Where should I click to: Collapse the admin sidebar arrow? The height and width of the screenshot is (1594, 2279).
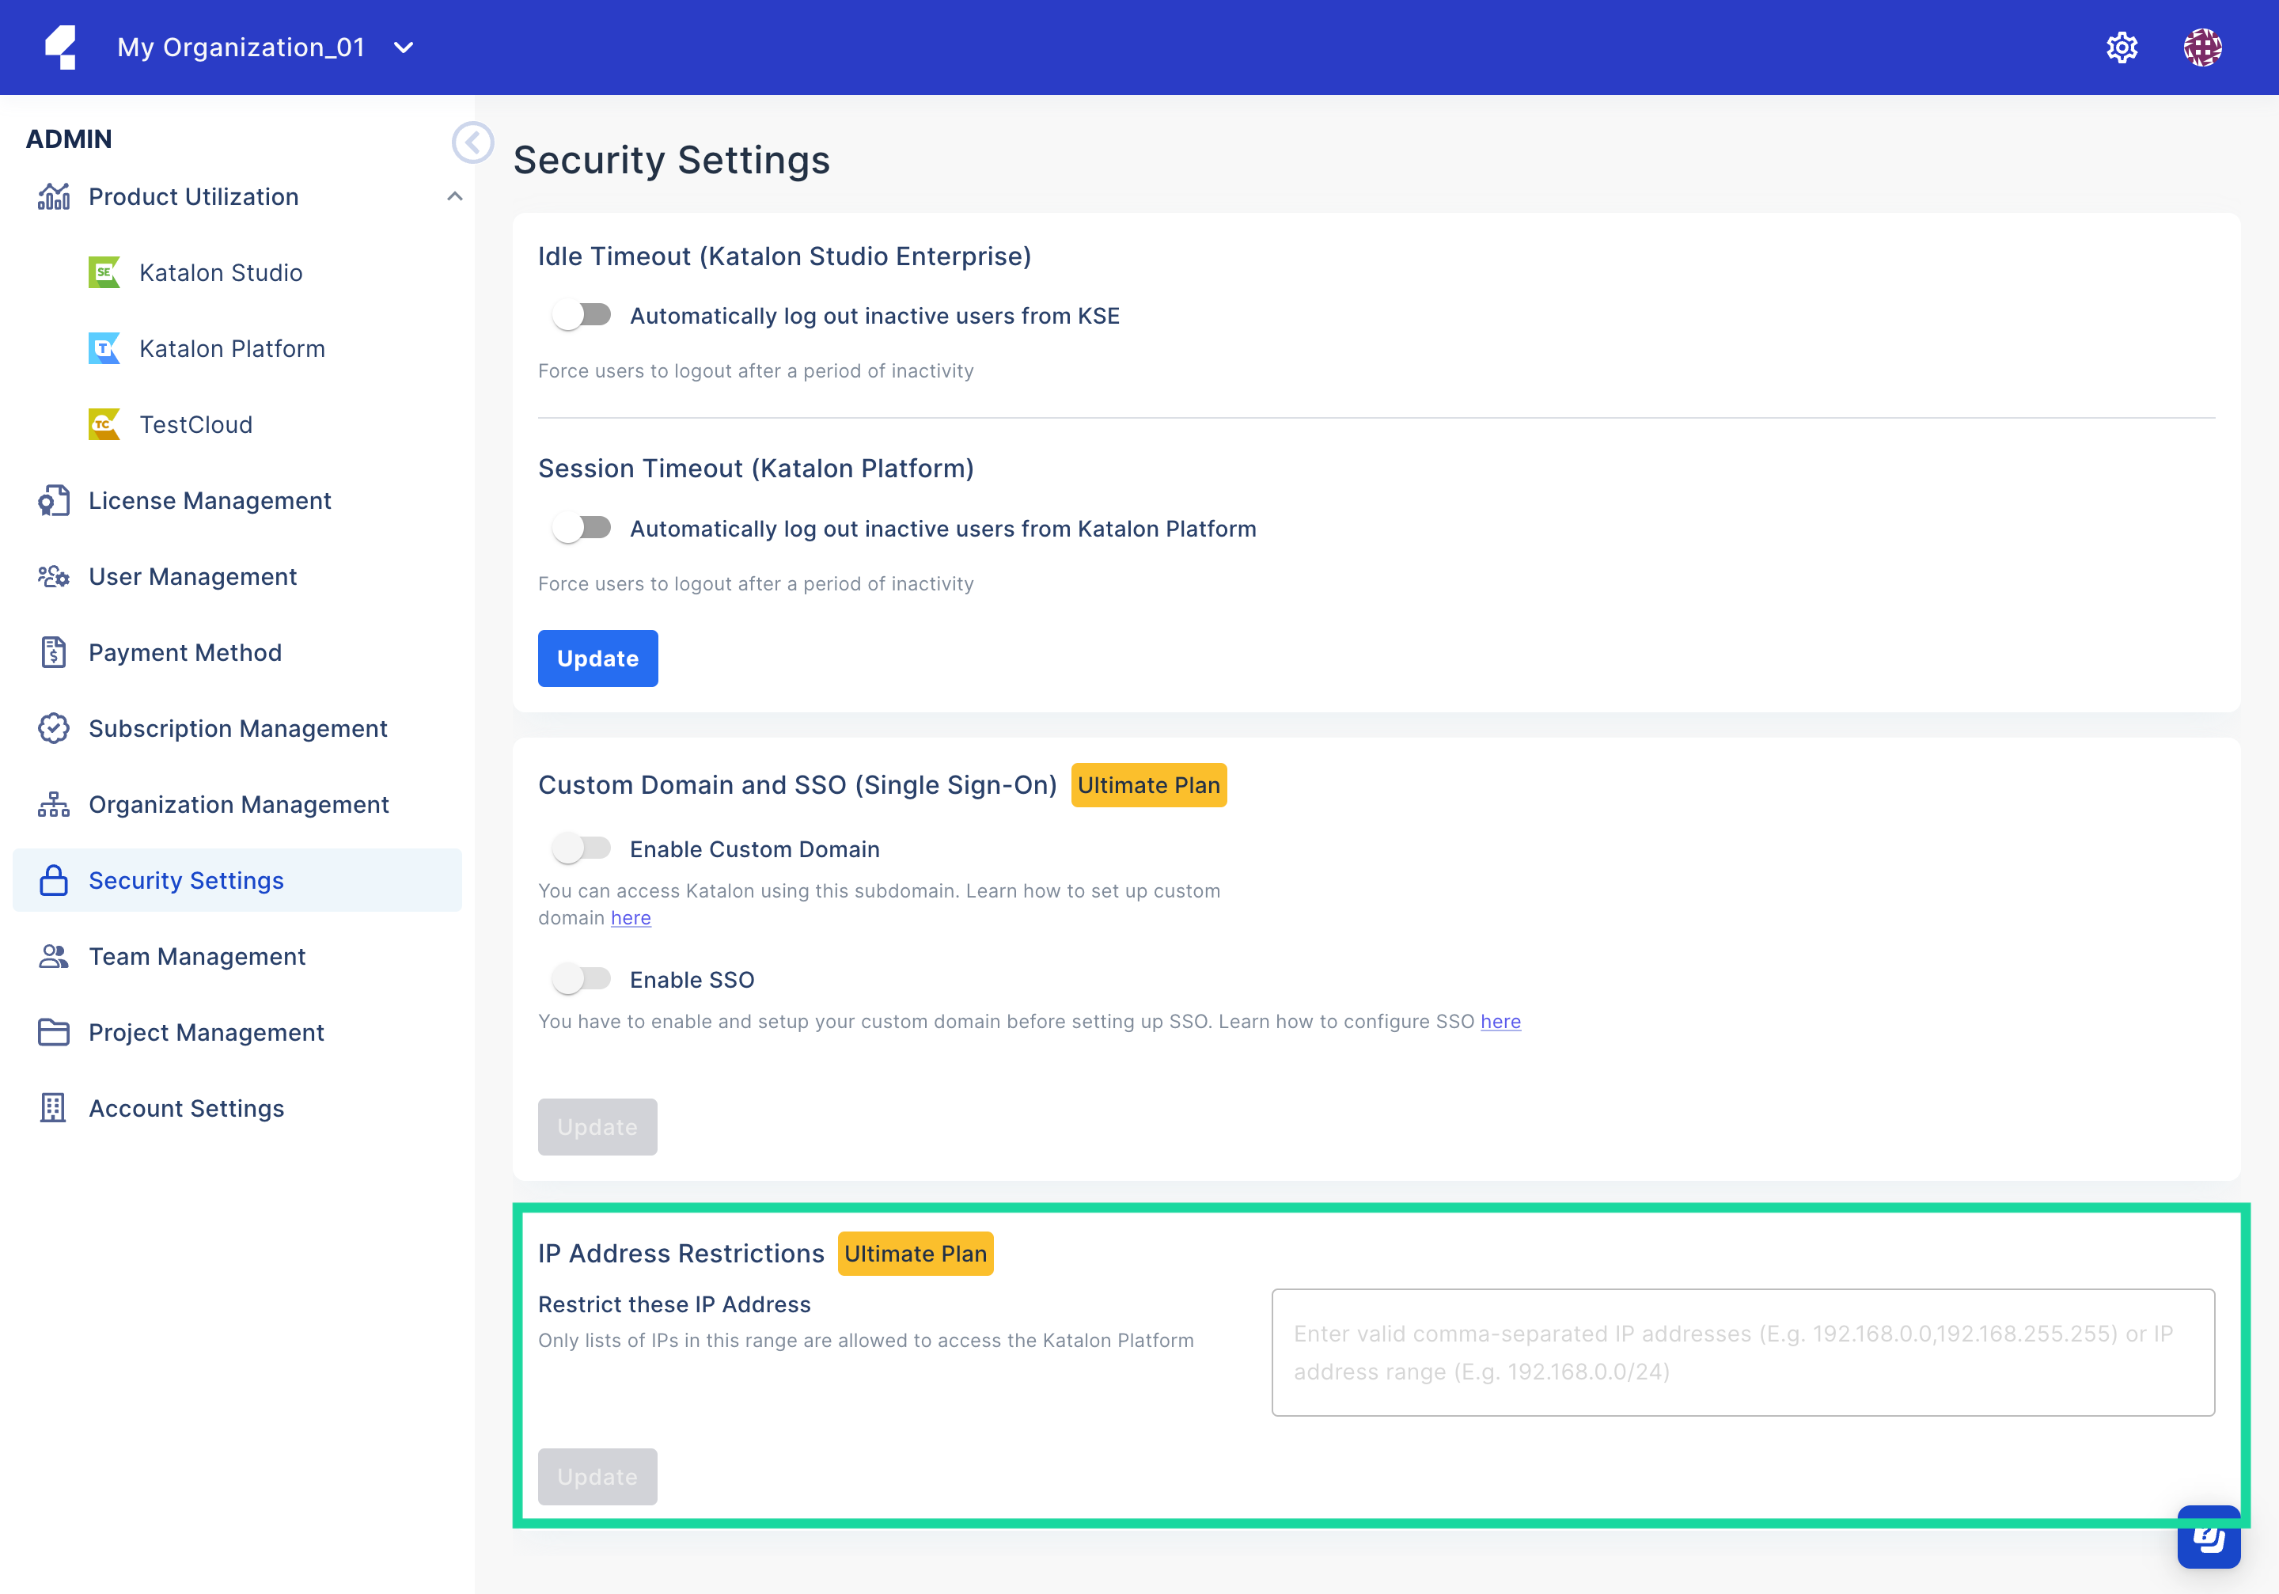pos(472,143)
